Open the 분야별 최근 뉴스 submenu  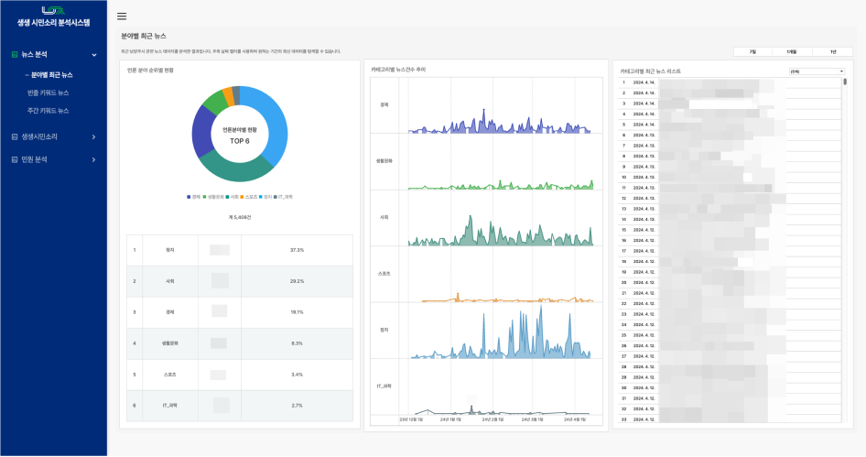(51, 74)
